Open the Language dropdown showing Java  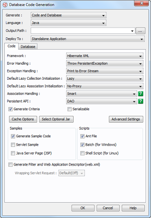pos(68,23)
